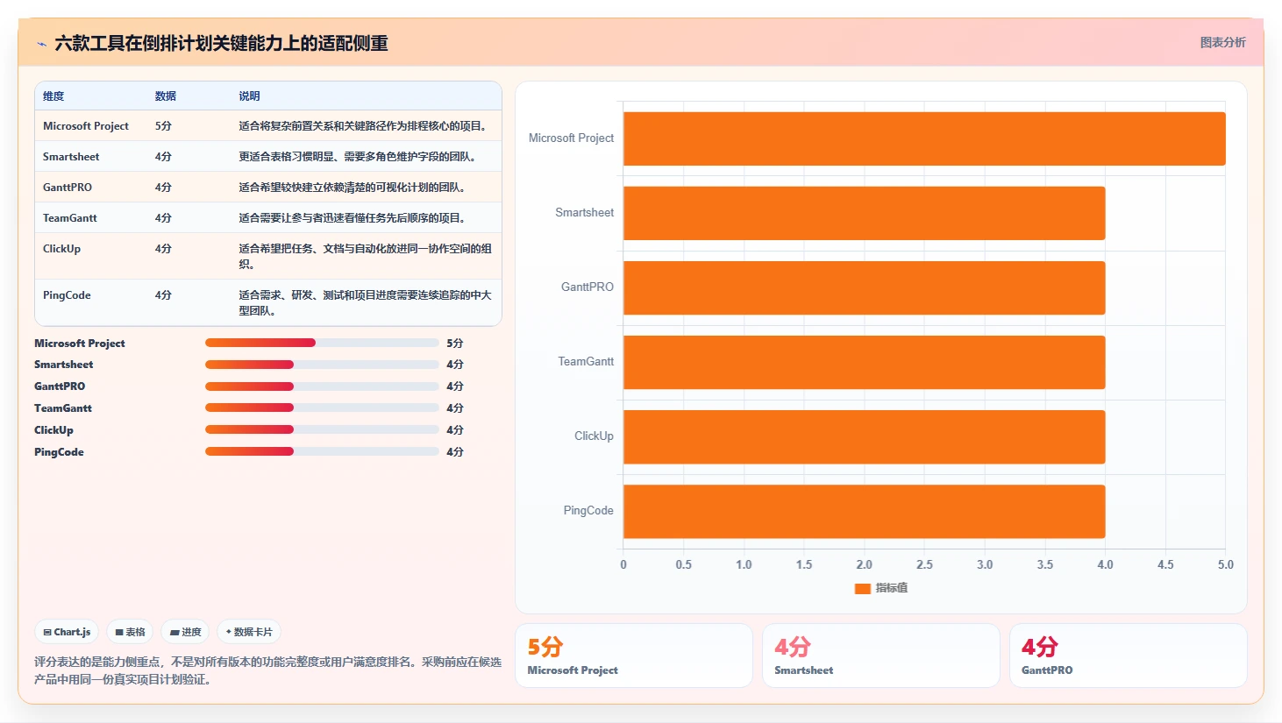
Task: Click the ClickUp chart axis label
Action: pos(594,436)
